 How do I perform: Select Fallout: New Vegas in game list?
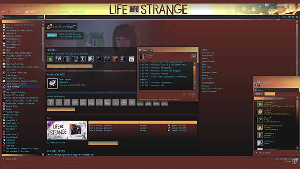[x=14, y=59]
